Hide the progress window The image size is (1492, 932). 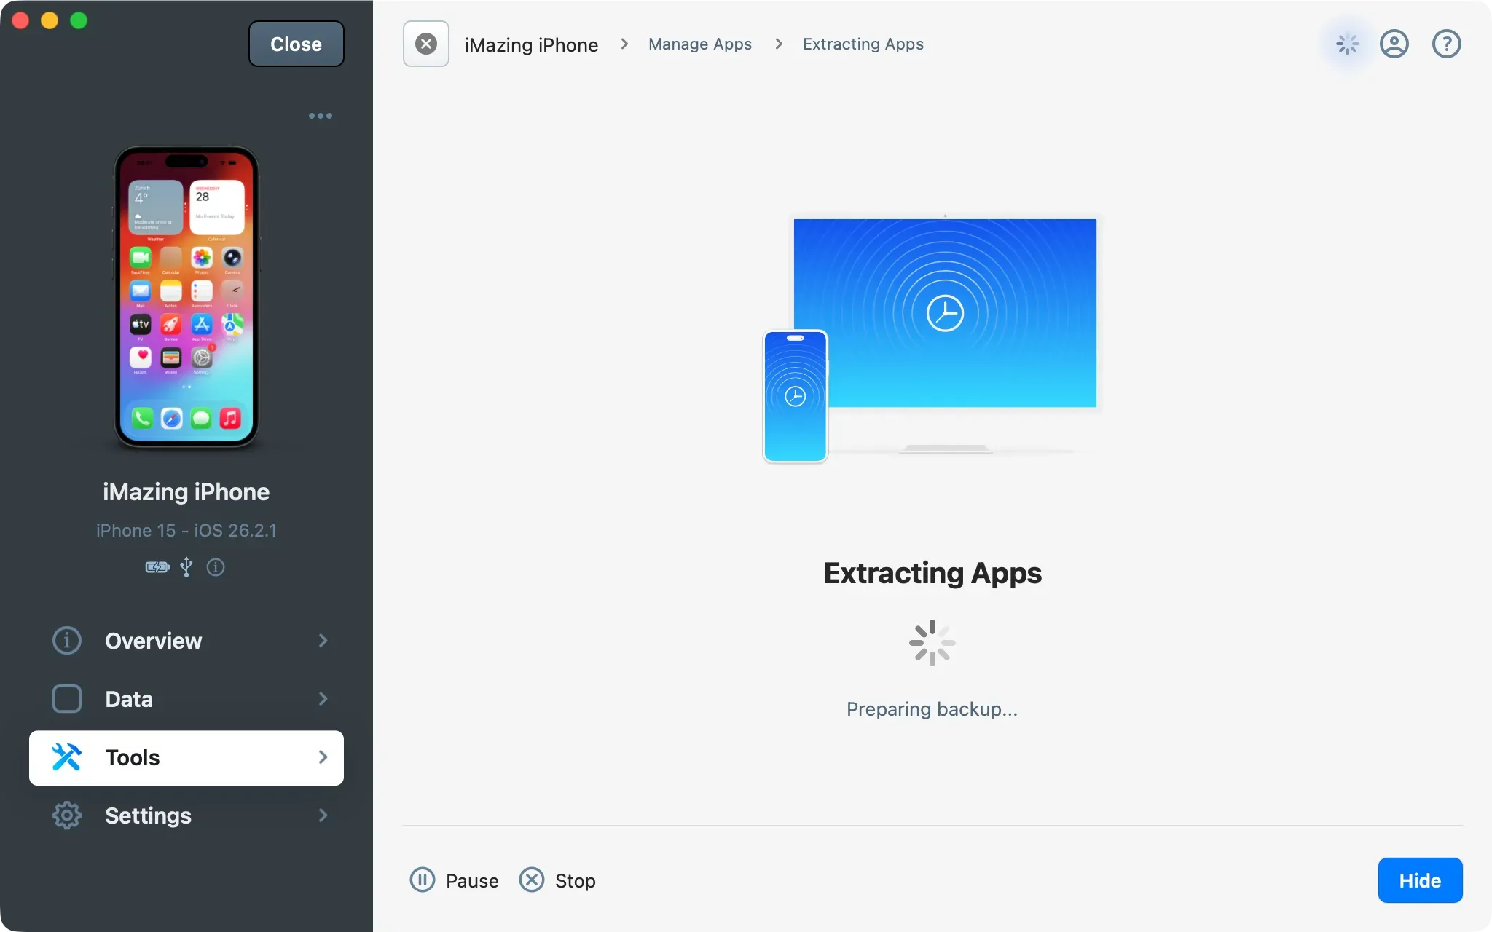[x=1418, y=880]
